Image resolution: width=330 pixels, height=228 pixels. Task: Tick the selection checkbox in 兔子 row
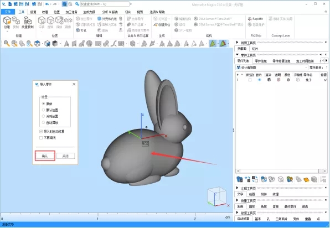click(x=250, y=80)
